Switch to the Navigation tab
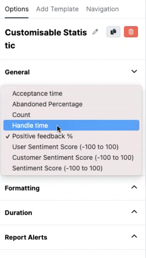Image resolution: width=146 pixels, height=258 pixels. tap(102, 9)
